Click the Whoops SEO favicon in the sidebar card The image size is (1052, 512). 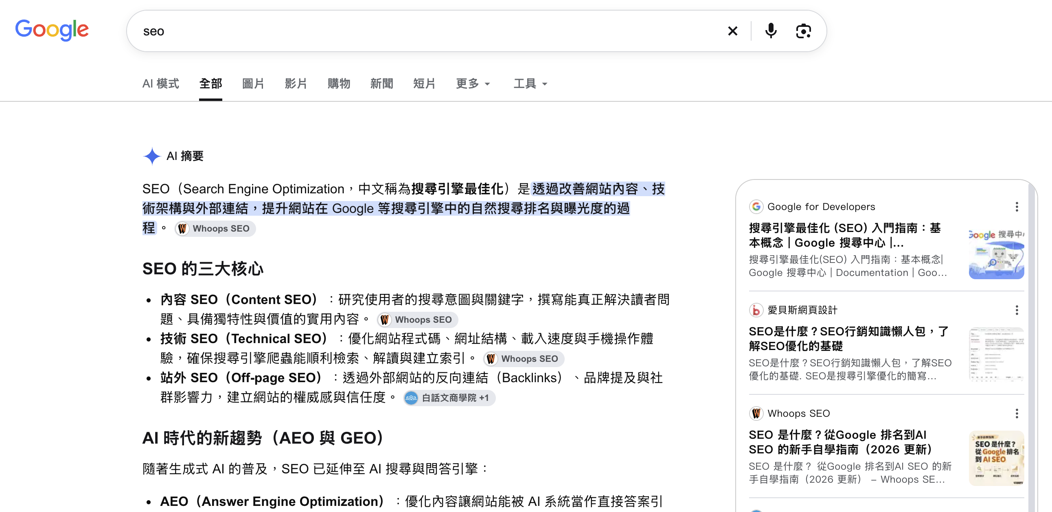click(756, 414)
